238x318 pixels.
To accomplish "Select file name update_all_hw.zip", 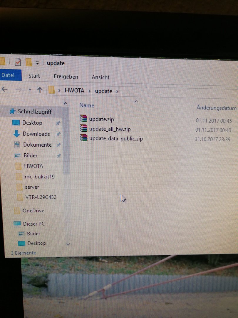I will point(110,129).
